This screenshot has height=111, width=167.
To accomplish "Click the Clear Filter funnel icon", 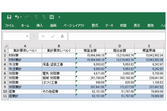I will click(36, 17).
